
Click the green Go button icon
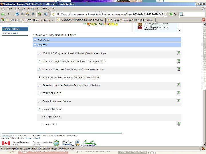[x=171, y=14]
